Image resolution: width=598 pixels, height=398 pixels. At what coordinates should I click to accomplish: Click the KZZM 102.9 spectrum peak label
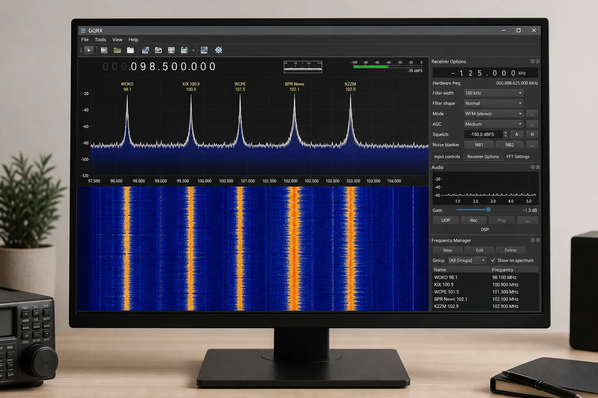(x=350, y=87)
